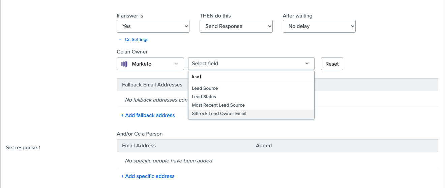
Task: Open the 'If answer is' Yes dropdown
Action: coord(153,26)
